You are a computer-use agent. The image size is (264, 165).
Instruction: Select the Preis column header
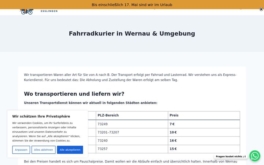[204, 115]
